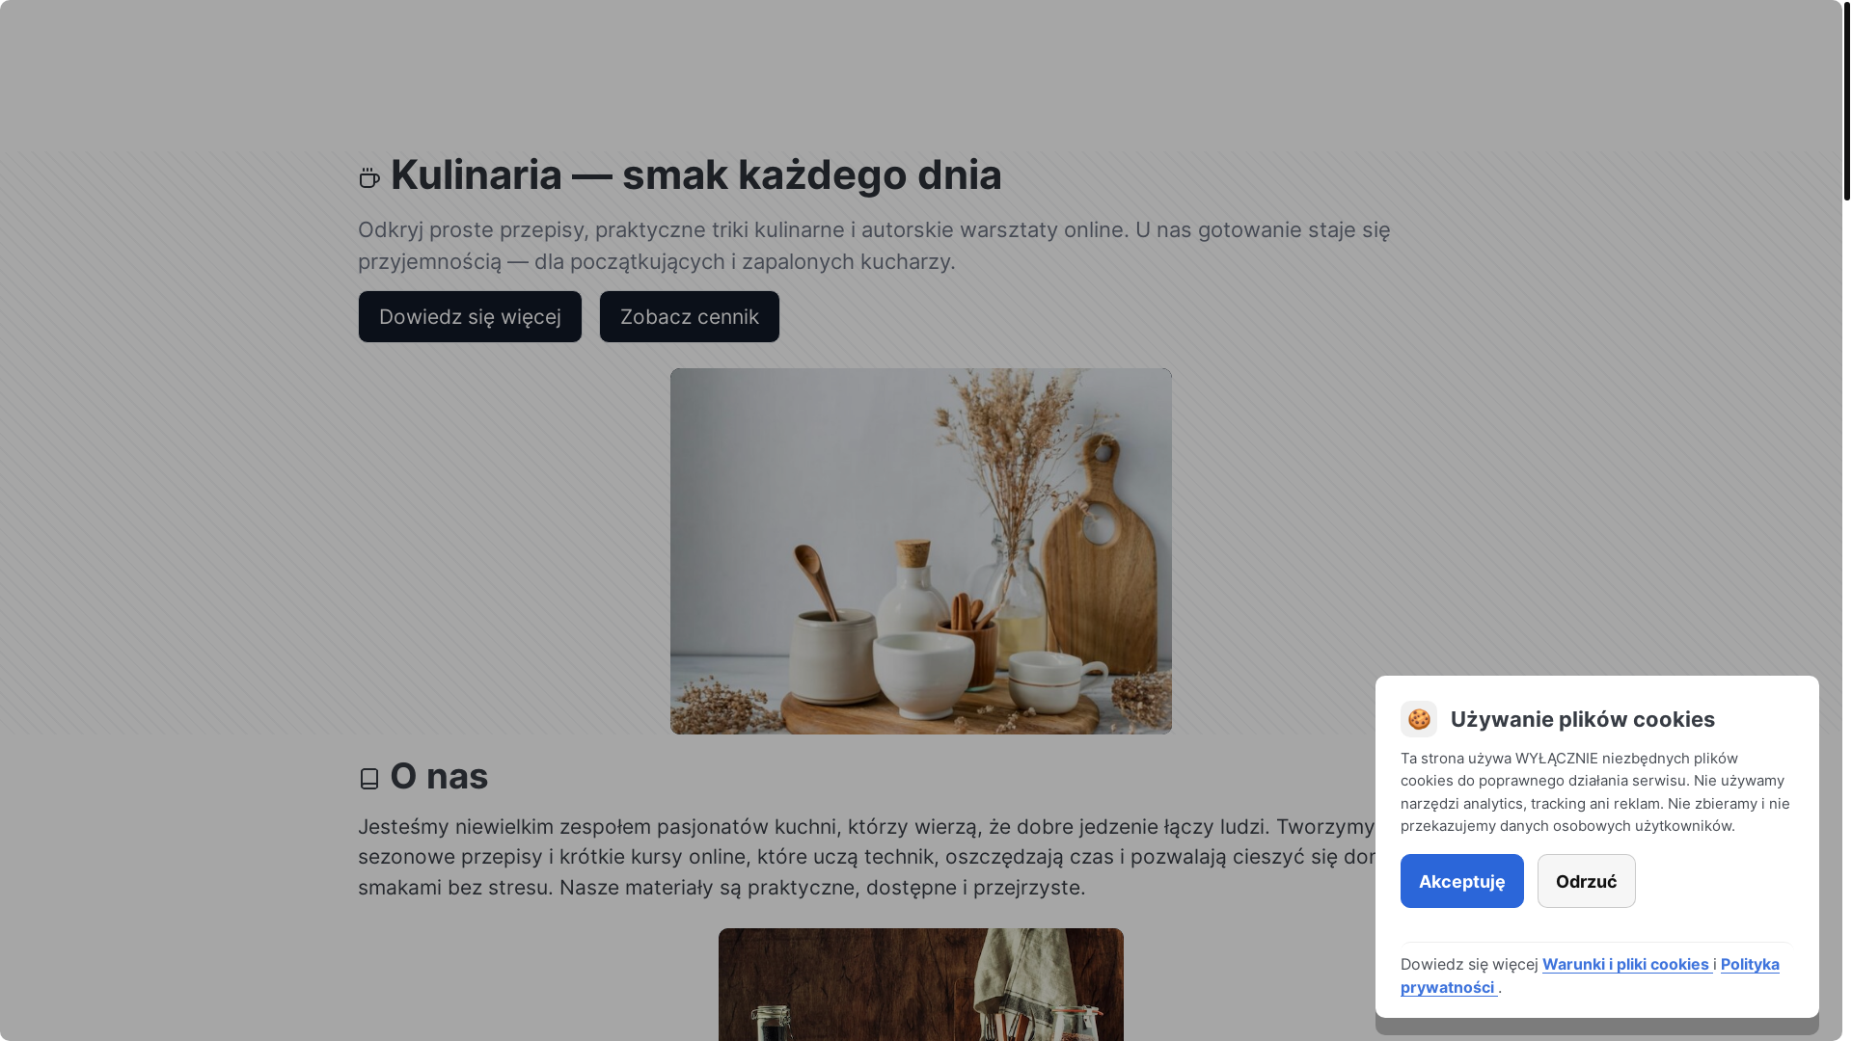Viewport: 1852px width, 1041px height.
Task: Accept cookies with the Akceptuję button
Action: coord(1462,881)
